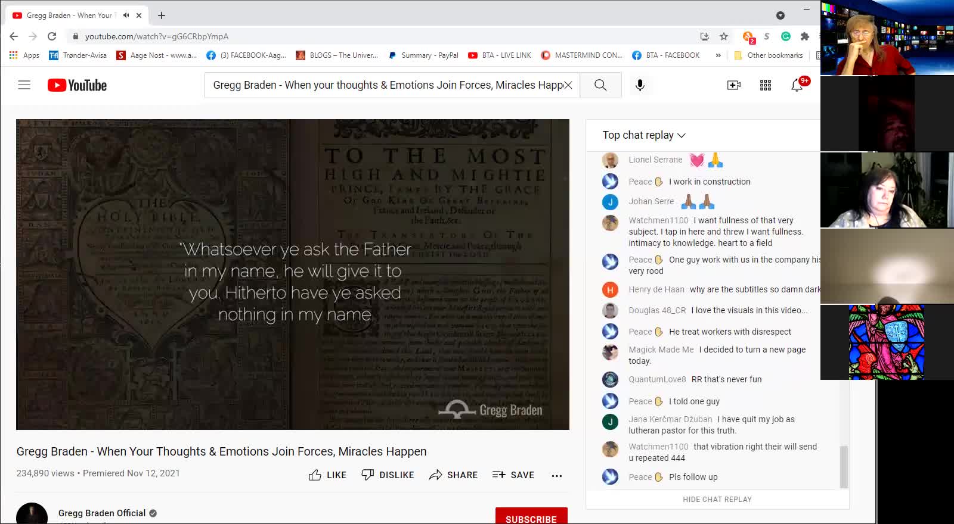This screenshot has height=524, width=954.
Task: Select stained glass participant thumbnail
Action: pos(887,342)
